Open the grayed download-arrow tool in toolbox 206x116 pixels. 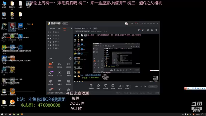pos(59,73)
